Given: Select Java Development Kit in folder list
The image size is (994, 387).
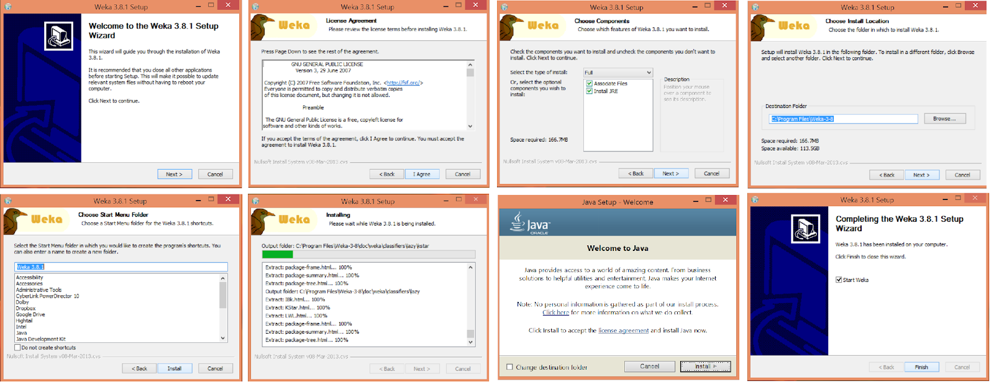Looking at the screenshot, I should [40, 339].
